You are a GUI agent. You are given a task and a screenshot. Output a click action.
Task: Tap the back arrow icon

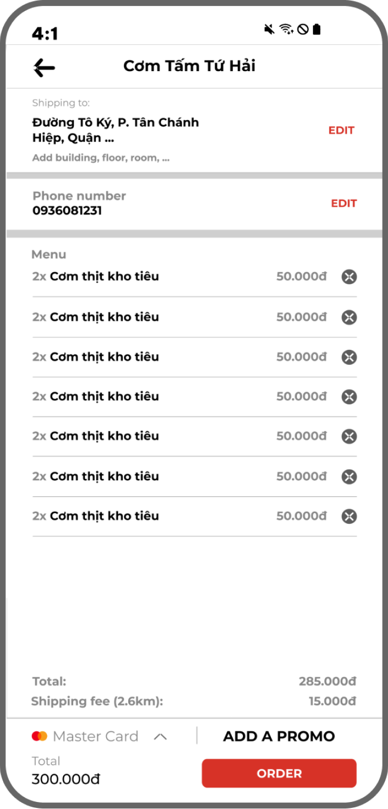pyautogui.click(x=44, y=67)
